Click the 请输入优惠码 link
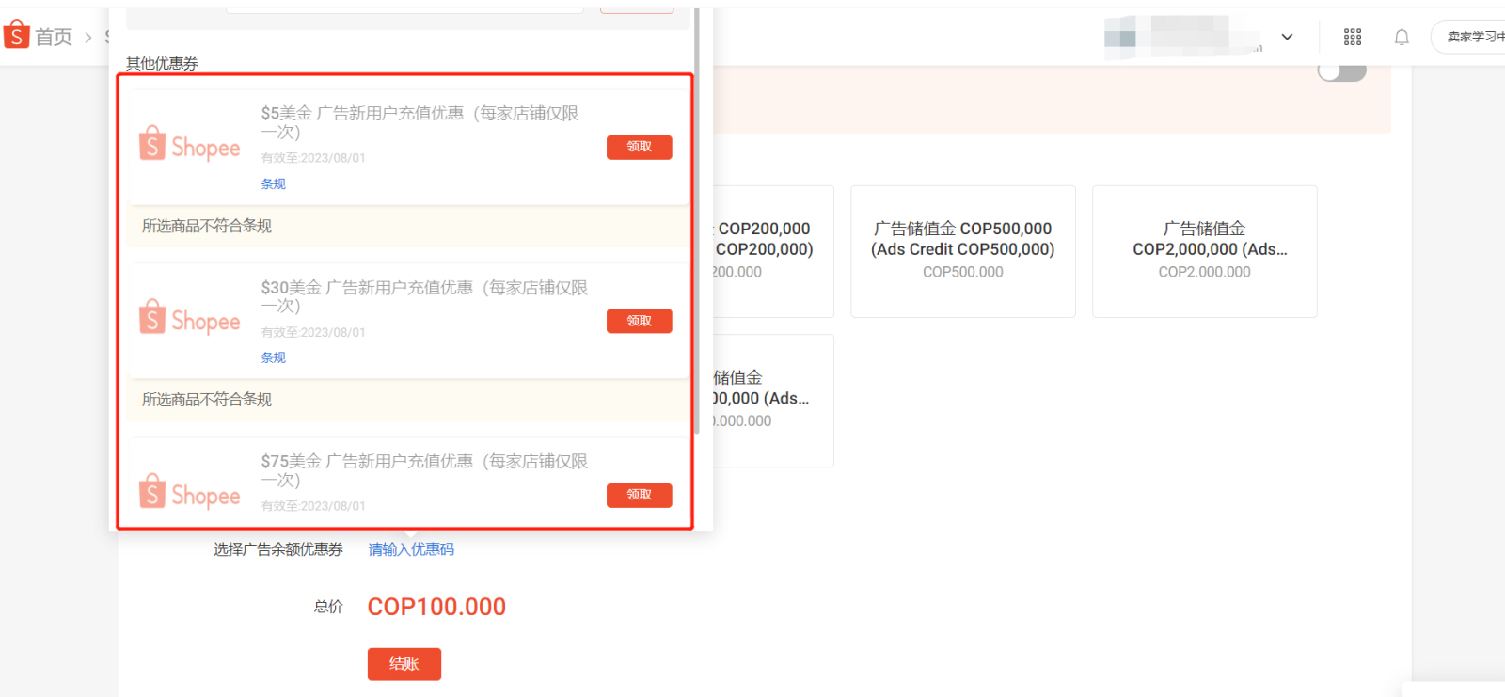 click(411, 549)
